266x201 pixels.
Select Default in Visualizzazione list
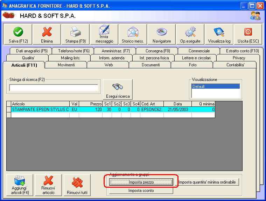click(x=216, y=87)
